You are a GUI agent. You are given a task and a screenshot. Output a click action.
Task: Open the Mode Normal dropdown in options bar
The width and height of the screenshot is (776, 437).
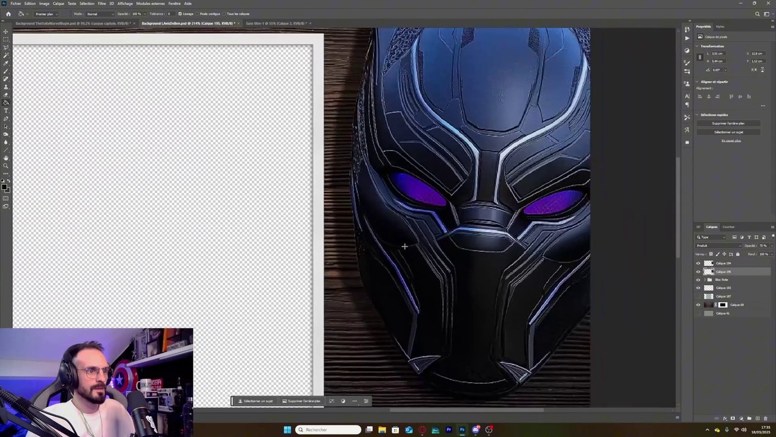(100, 14)
